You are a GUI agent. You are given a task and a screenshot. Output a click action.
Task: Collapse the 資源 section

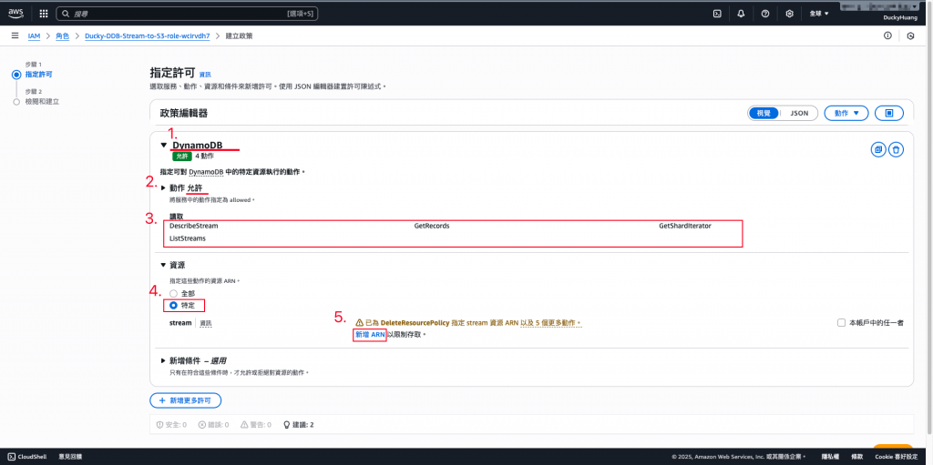tap(164, 265)
